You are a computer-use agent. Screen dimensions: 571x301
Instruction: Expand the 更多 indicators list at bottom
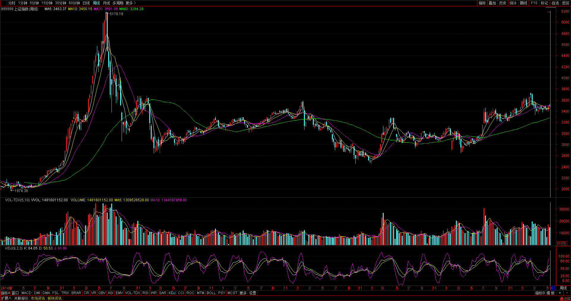click(243, 293)
